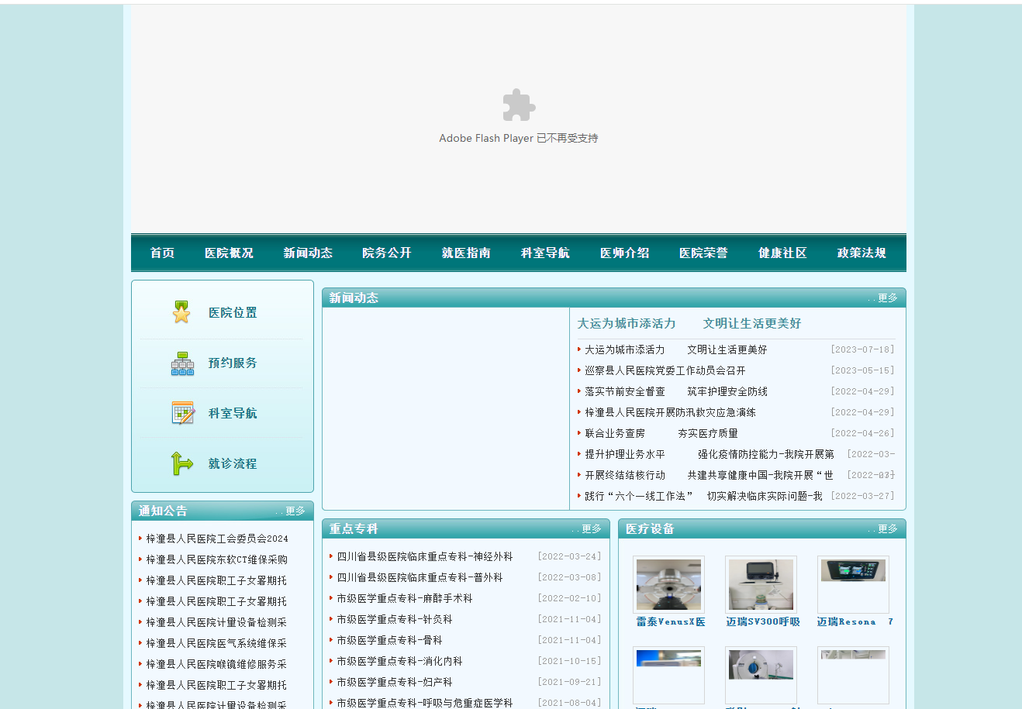This screenshot has height=709, width=1022.
Task: Click date [2022-03-24] in 重点专科 list
Action: 569,556
